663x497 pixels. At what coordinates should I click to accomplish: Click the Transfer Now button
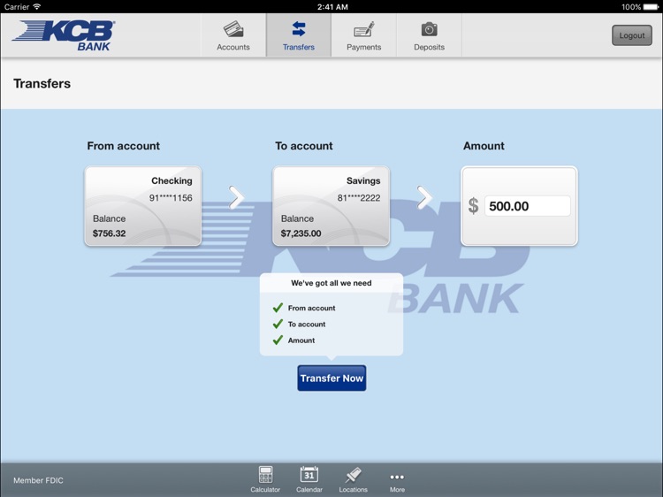pyautogui.click(x=331, y=378)
